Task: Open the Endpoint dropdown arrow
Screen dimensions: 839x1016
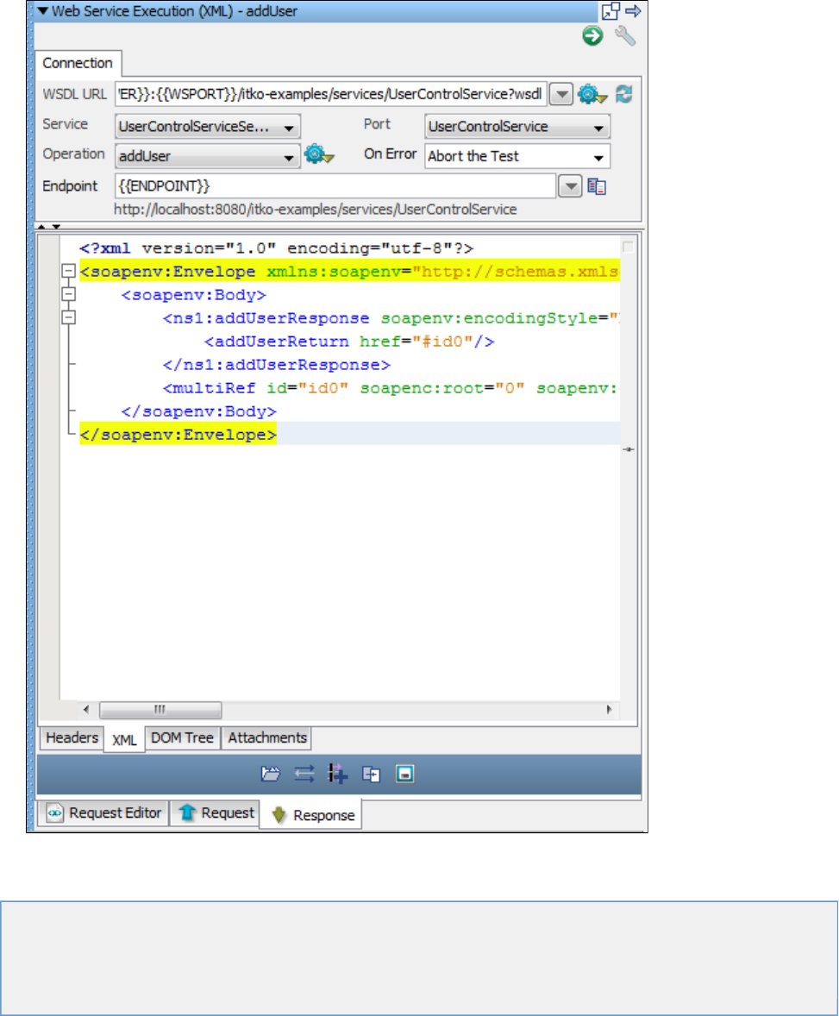Action: point(570,186)
